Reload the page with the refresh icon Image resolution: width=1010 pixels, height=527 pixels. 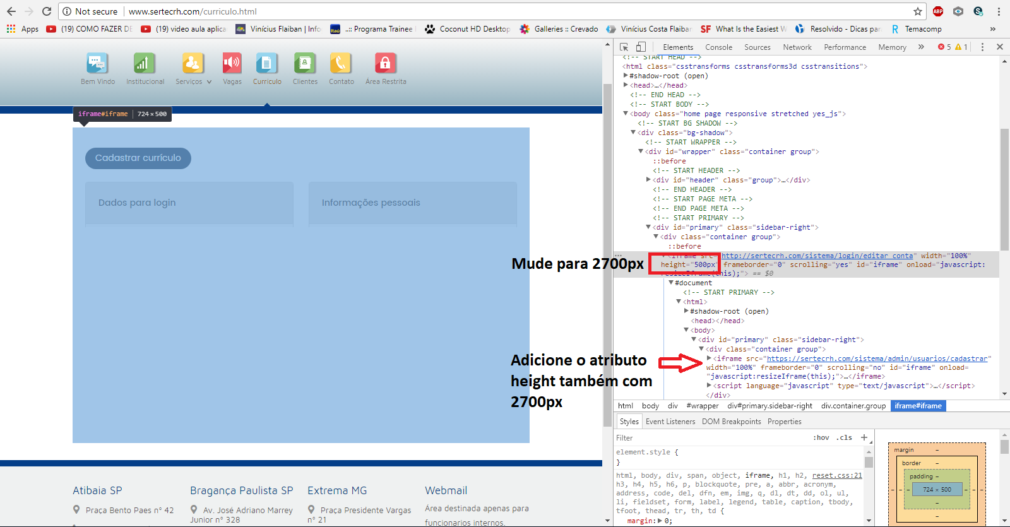click(46, 11)
